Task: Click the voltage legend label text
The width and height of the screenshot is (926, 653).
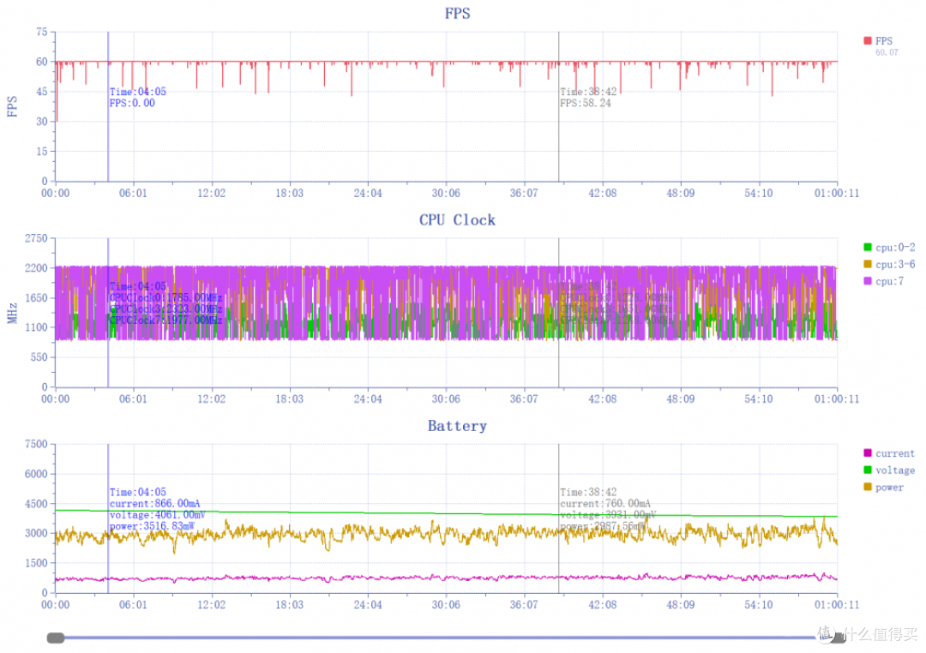Action: point(895,470)
